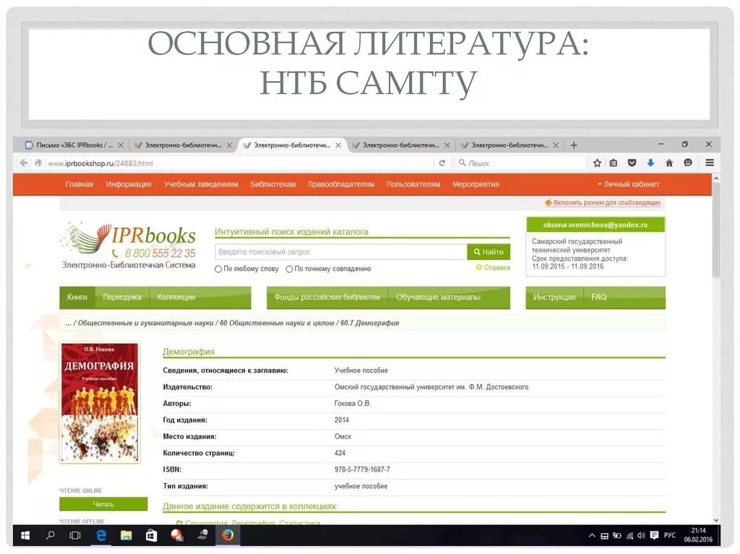Screen dimensions: 740x554
Task: Open the 'Библиотекам' menu item
Action: coord(272,184)
